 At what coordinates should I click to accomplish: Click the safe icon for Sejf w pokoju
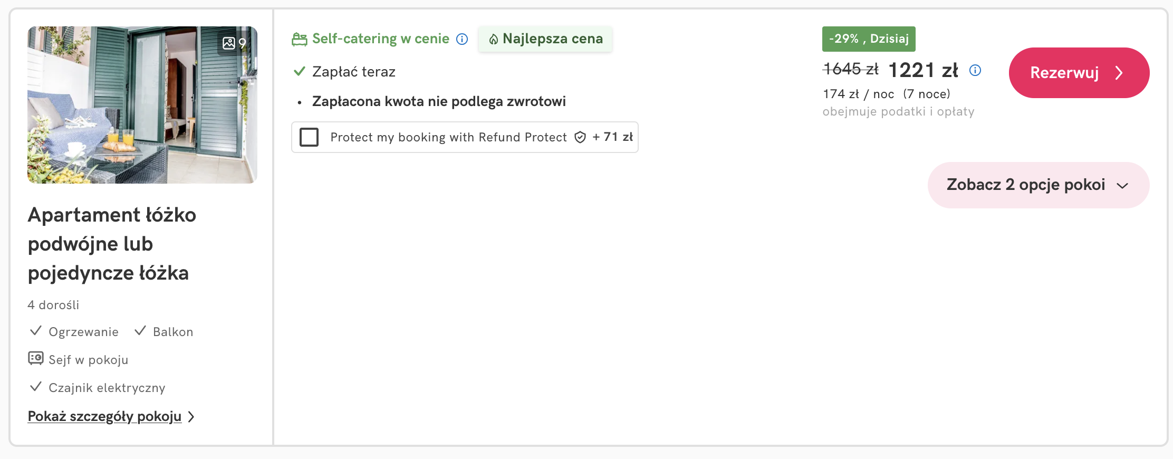click(x=36, y=359)
